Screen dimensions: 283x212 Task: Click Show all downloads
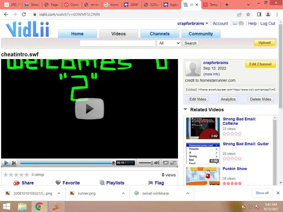tap(262, 193)
